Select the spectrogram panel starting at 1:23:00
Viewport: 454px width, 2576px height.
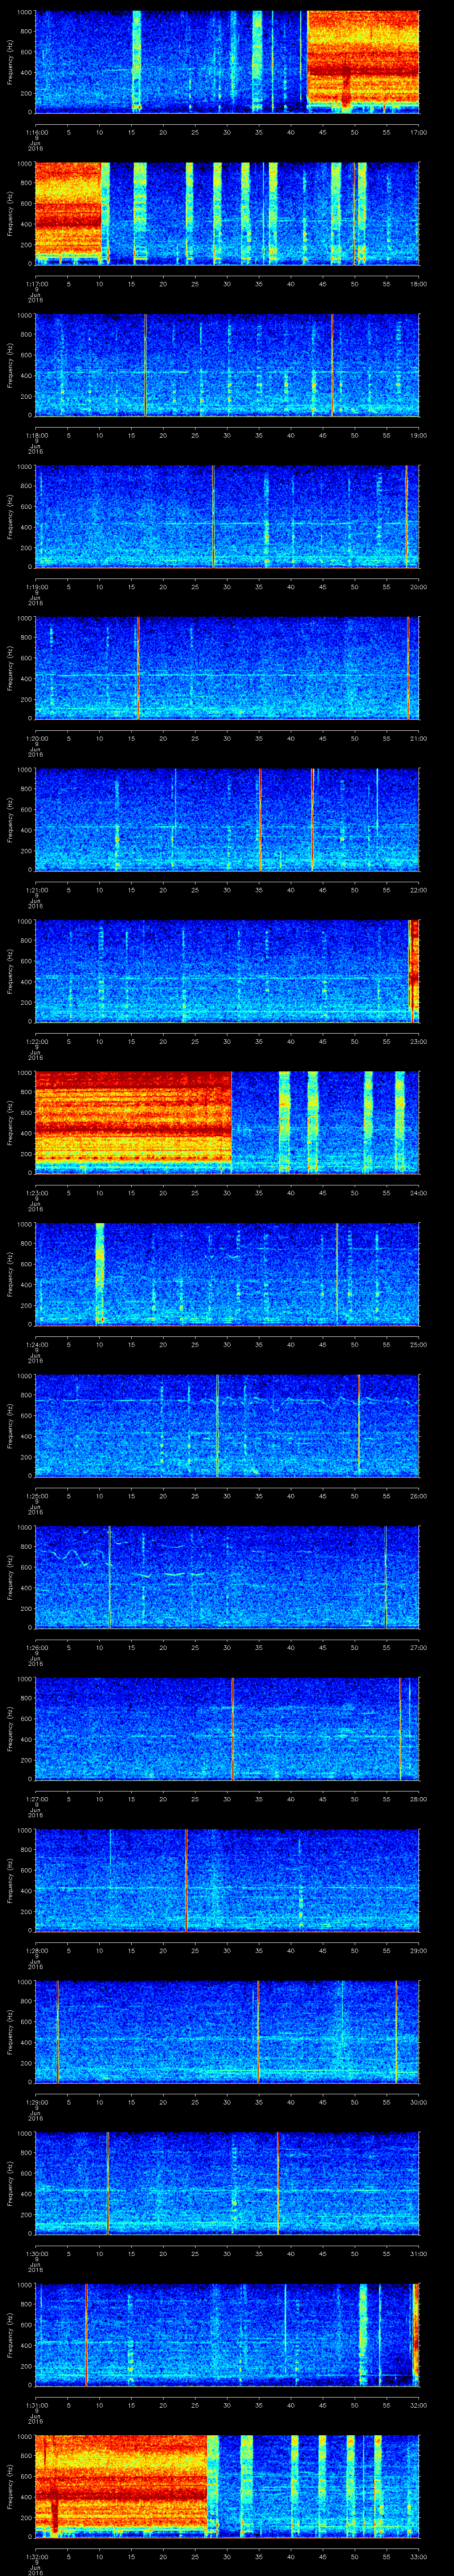(x=227, y=1122)
